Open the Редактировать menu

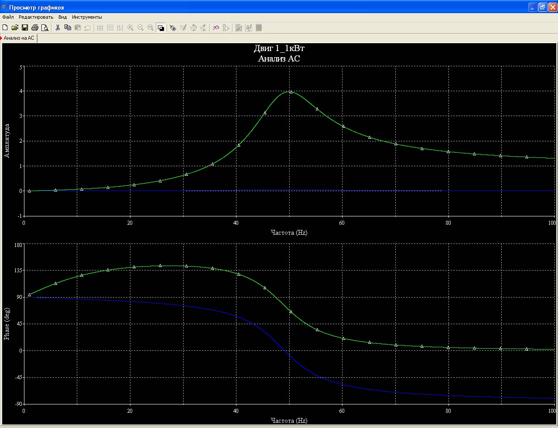(x=36, y=17)
